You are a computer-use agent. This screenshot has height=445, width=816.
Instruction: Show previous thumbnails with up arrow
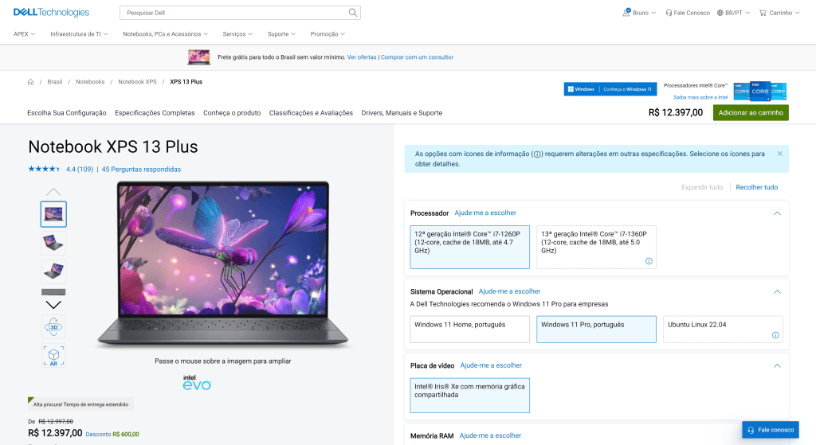click(x=53, y=192)
